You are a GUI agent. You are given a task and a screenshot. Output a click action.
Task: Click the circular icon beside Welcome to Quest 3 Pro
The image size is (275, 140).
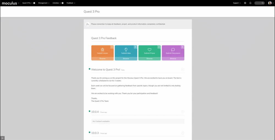[x=183, y=69]
